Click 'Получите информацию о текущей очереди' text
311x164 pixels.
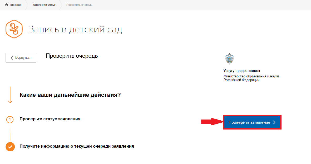click(77, 146)
